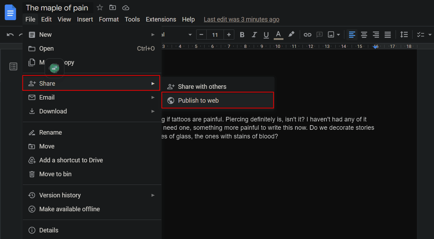Open the highlight colour tool
434x239 pixels.
pyautogui.click(x=291, y=34)
